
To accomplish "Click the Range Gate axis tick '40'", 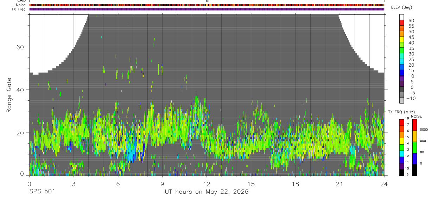I will [x=20, y=90].
